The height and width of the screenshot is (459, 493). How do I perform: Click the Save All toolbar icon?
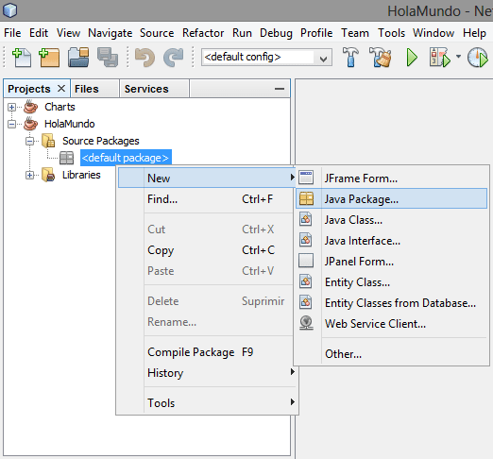pyautogui.click(x=108, y=58)
